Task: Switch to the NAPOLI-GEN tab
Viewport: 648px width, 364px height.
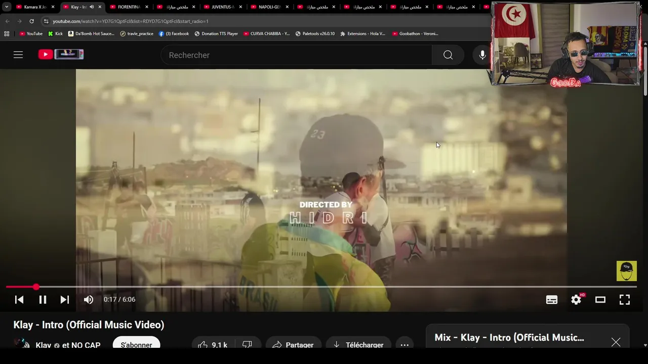Action: [269, 7]
